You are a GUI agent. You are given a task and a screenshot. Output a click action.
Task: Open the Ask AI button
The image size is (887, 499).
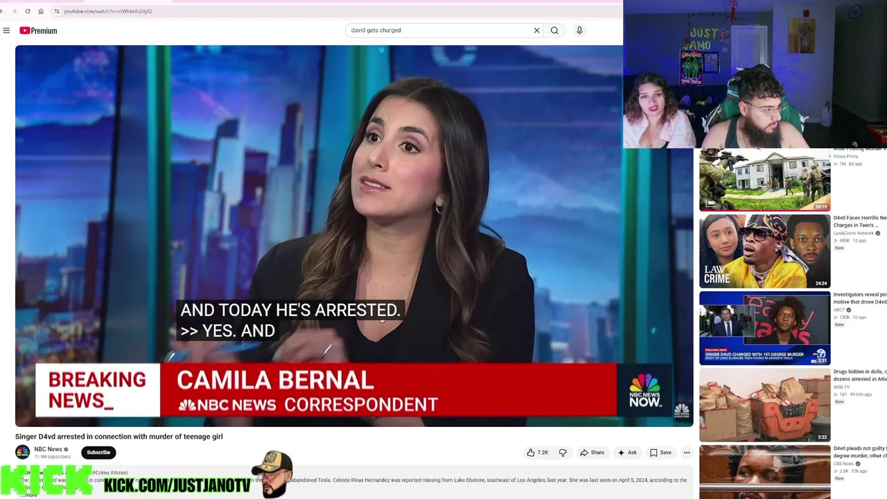coord(627,453)
